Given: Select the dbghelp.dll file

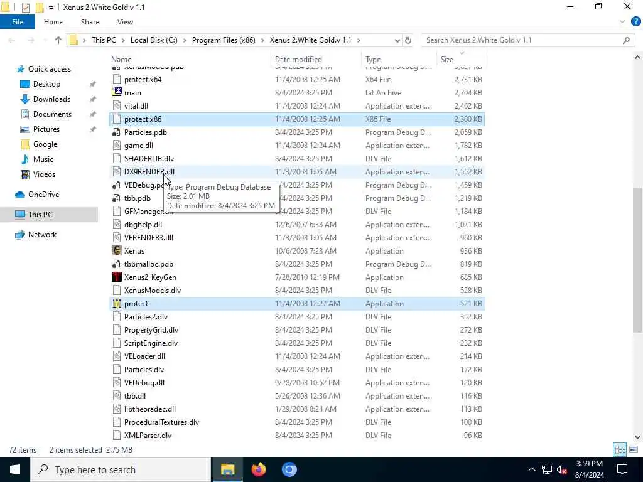Looking at the screenshot, I should (x=297, y=225).
